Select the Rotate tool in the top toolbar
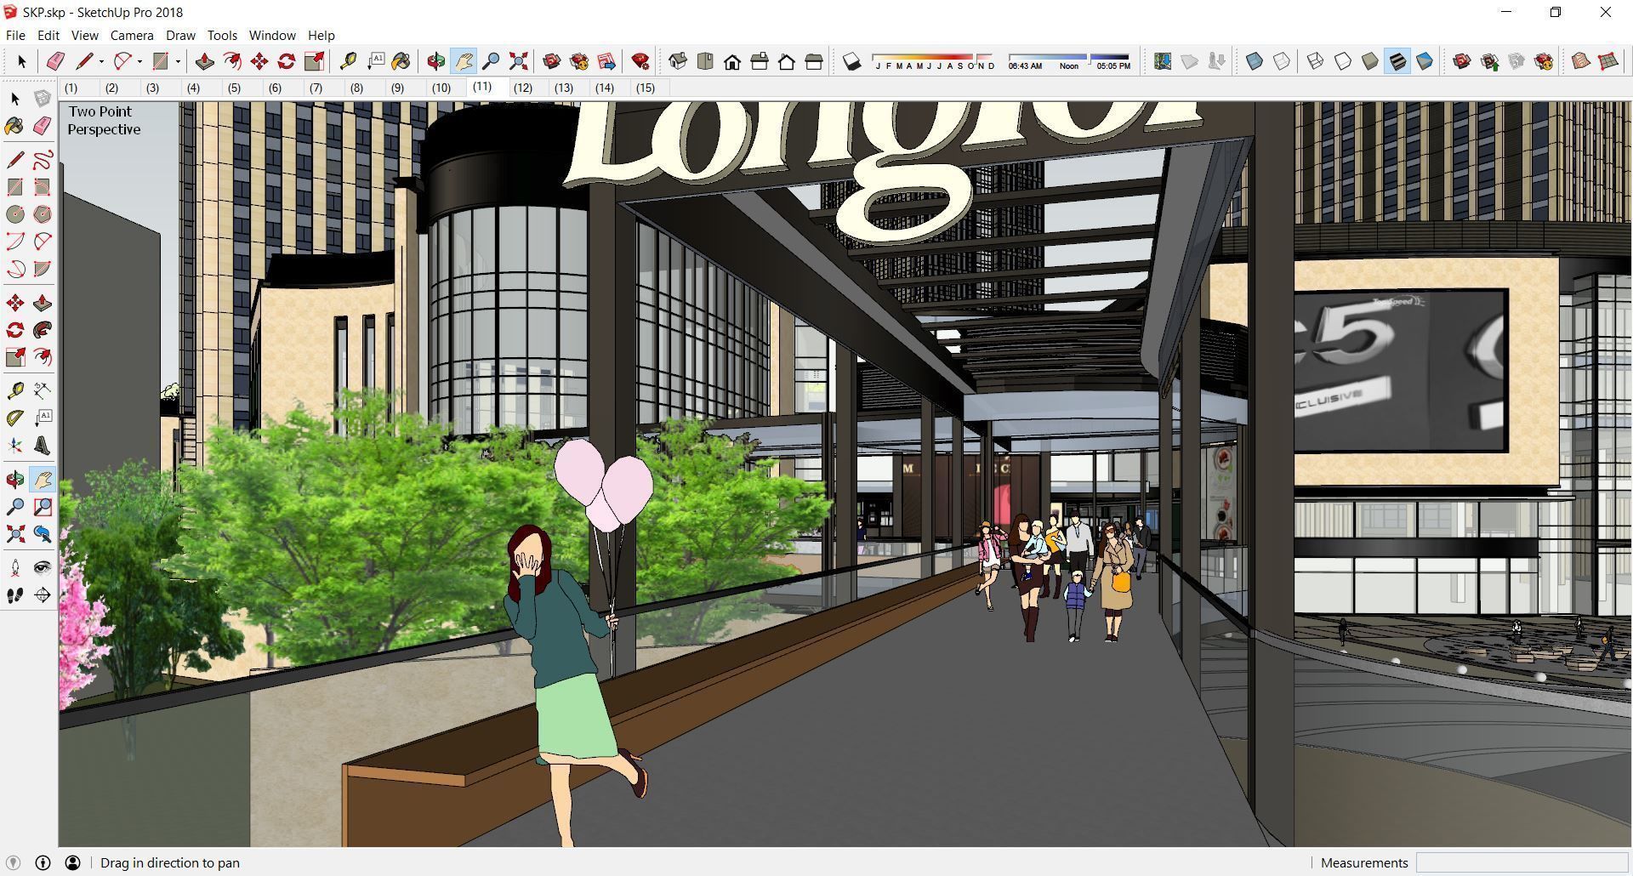The width and height of the screenshot is (1633, 876). pos(287,61)
